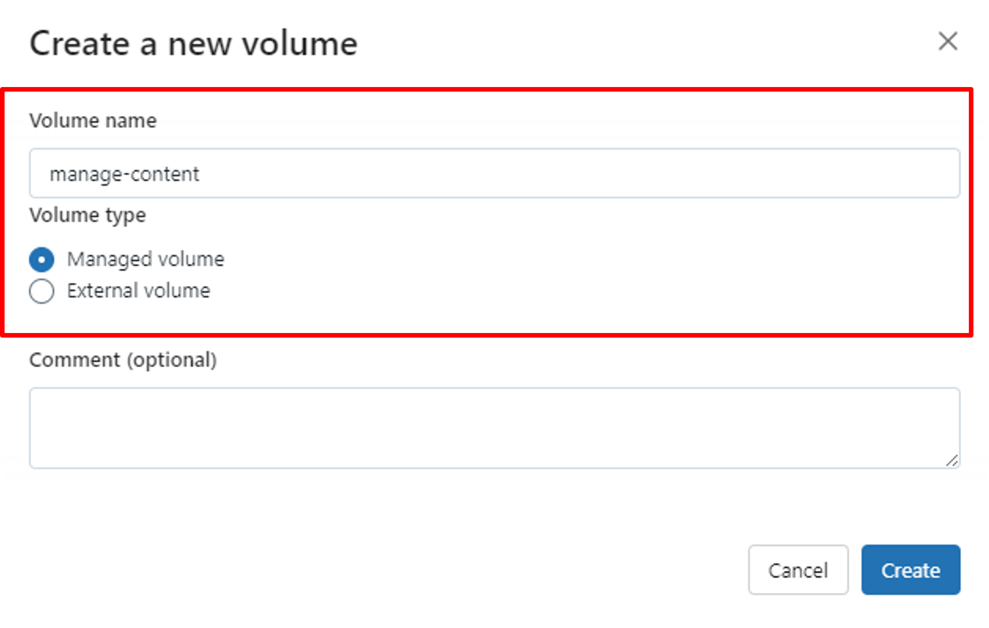Select the Managed volume radio button
989x628 pixels.
[42, 259]
